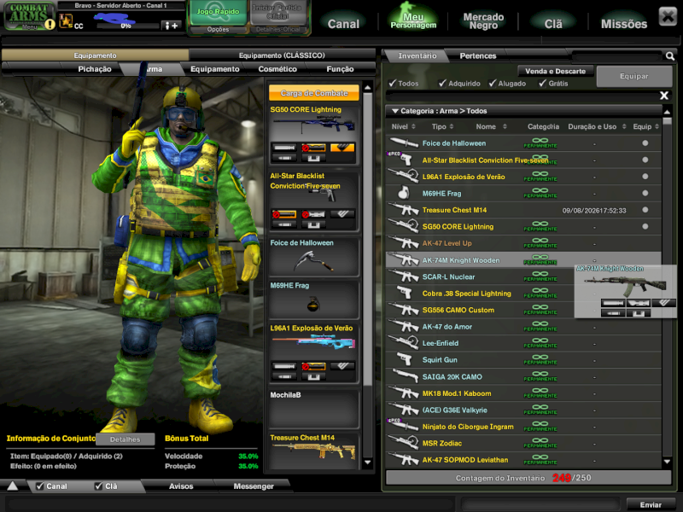The width and height of the screenshot is (683, 512).
Task: Select equip radio for Treasure Chest M14
Action: pyautogui.click(x=645, y=209)
